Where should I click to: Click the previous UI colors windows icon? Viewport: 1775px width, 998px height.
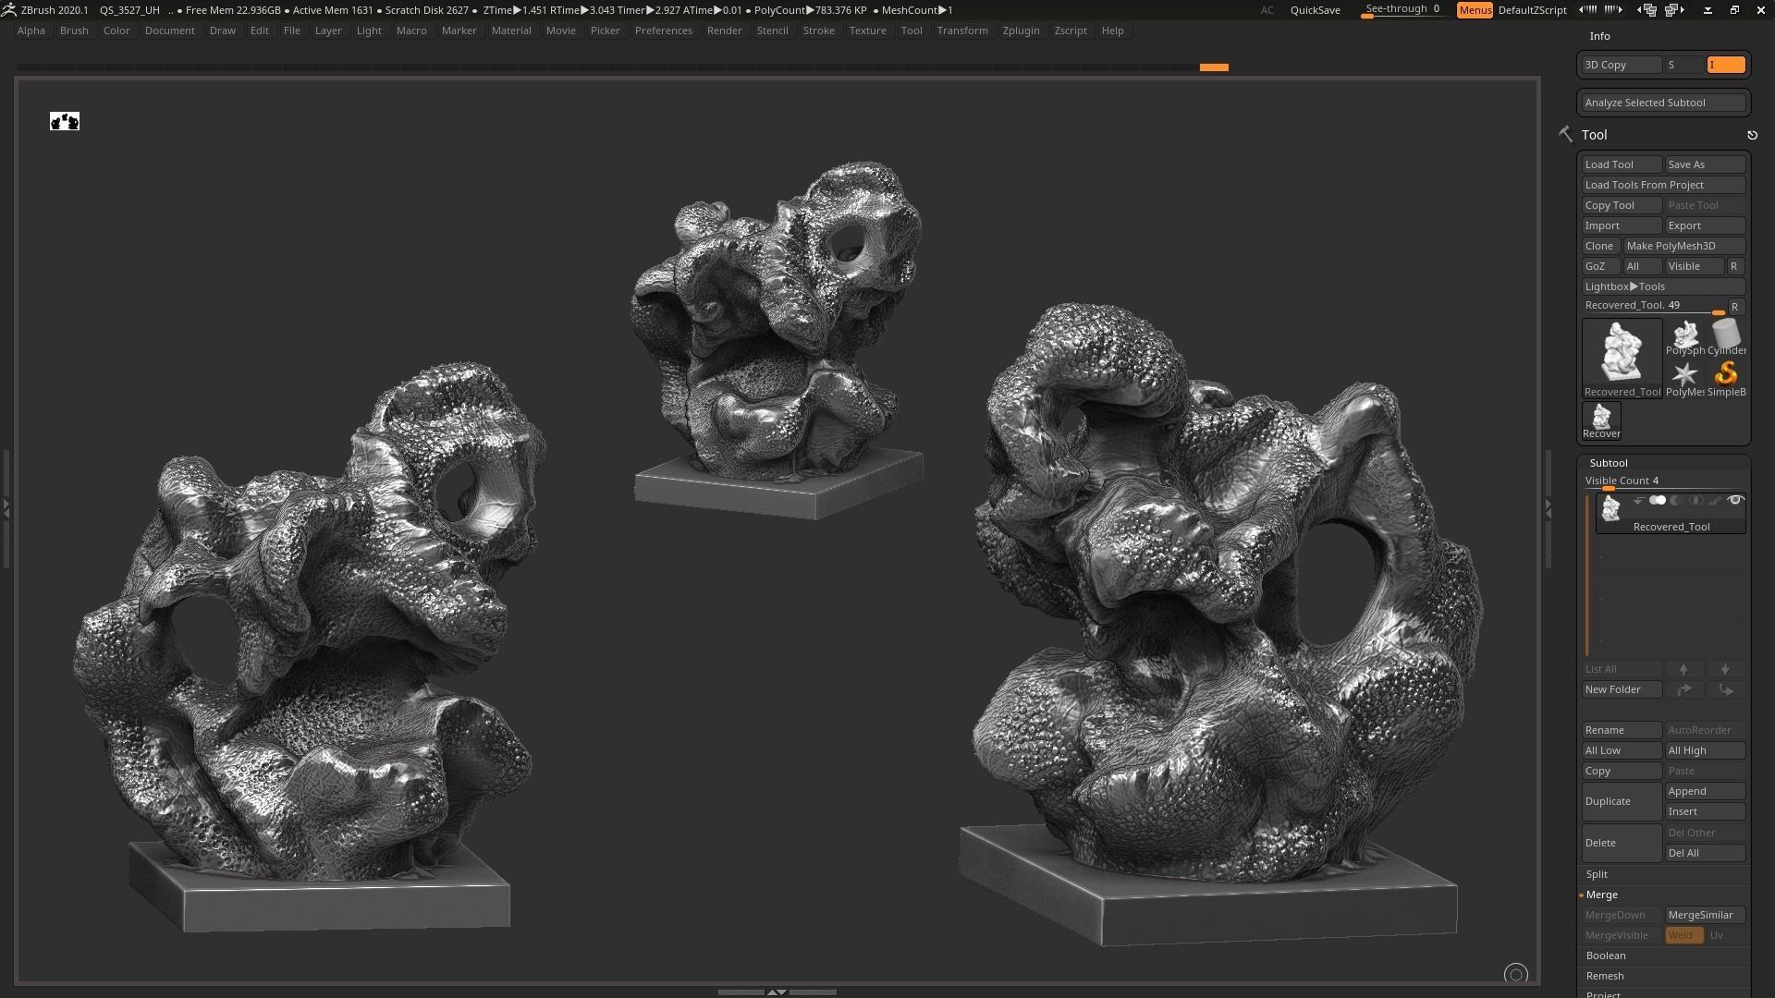tap(1647, 9)
